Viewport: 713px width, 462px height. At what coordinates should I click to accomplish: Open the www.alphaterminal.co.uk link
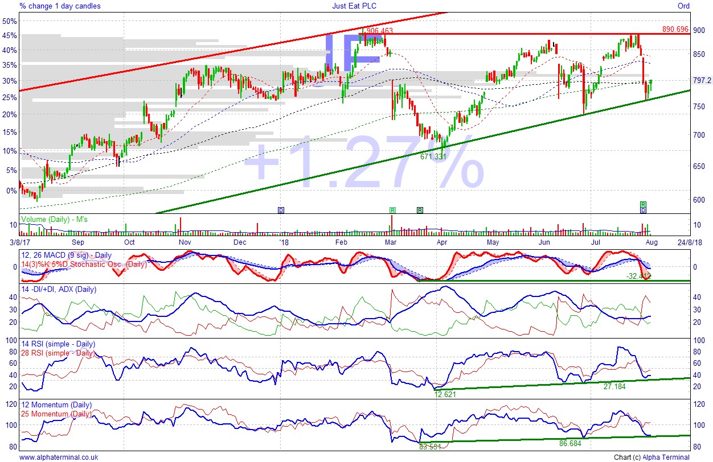pyautogui.click(x=59, y=457)
